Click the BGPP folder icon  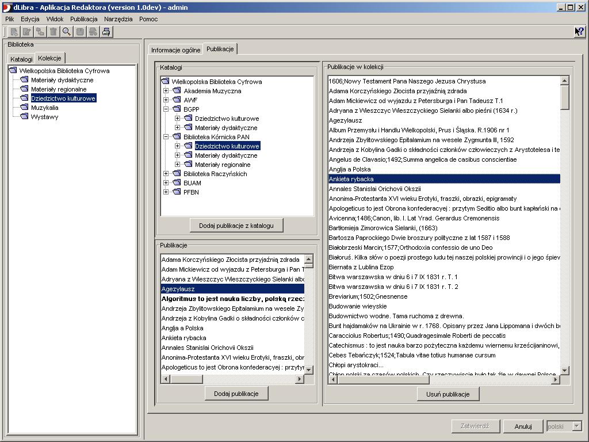(x=177, y=109)
